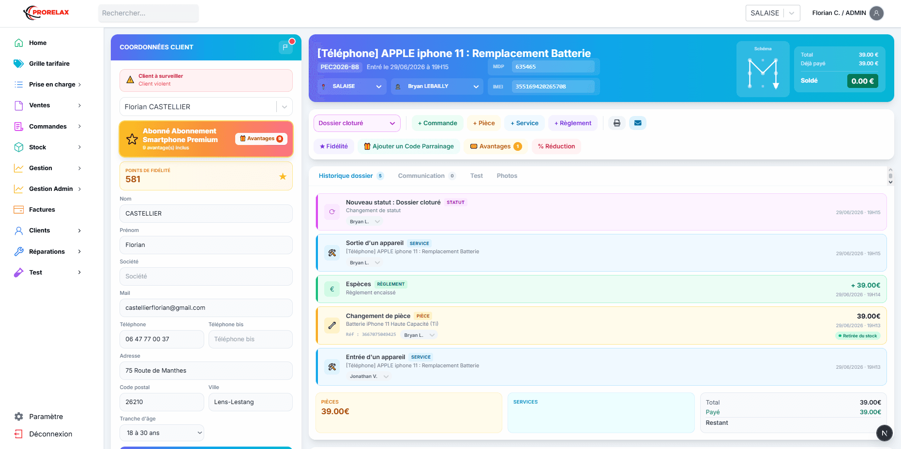Open the Gestion sidebar menu item
Screen dimensions: 901x449
coord(48,168)
